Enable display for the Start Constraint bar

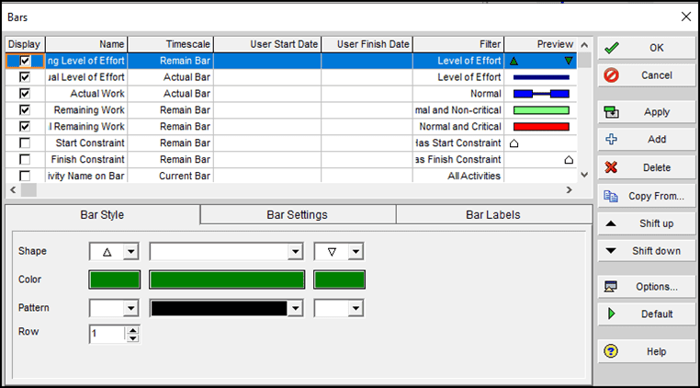(25, 143)
